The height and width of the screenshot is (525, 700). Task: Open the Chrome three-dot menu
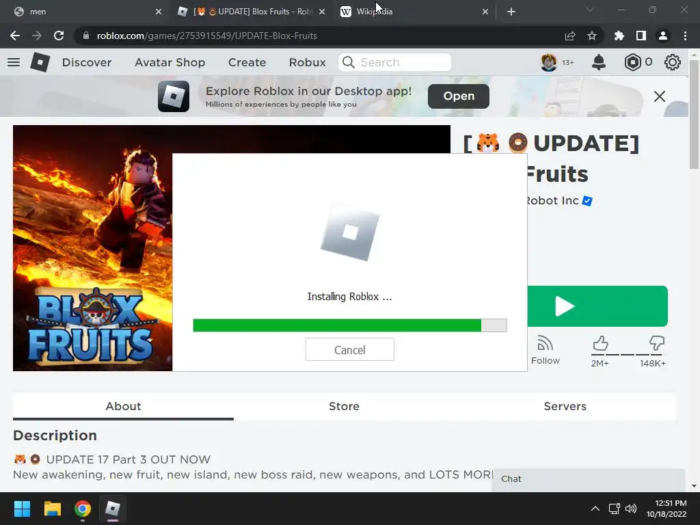pos(685,36)
